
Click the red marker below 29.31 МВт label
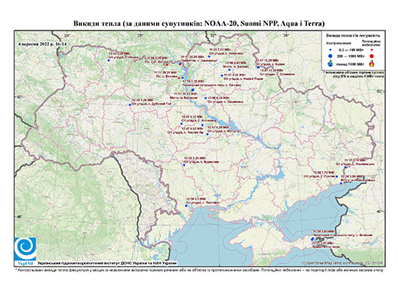(179, 78)
